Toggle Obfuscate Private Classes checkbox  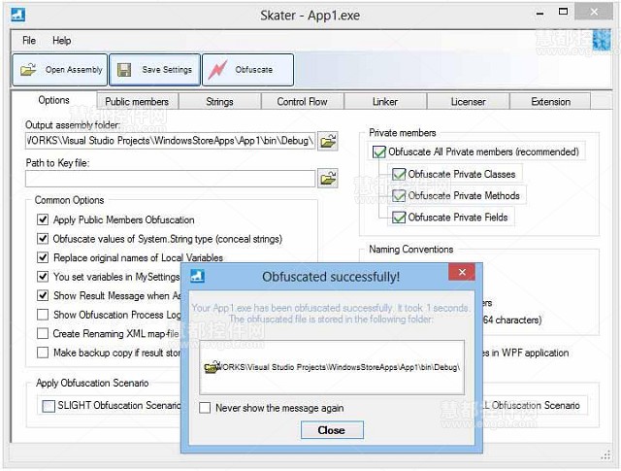(x=399, y=174)
